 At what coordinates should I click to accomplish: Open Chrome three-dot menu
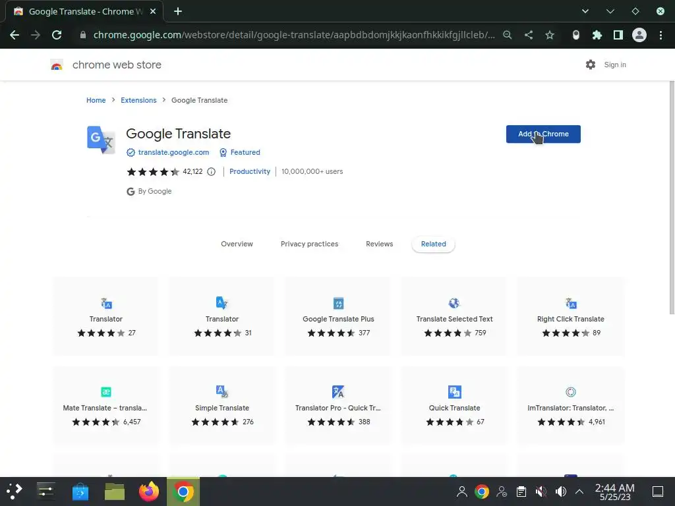tap(660, 35)
